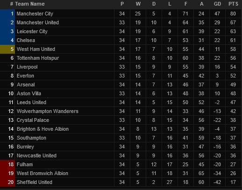Click the PTS column header
Screen dimensions: 242x190
[x=233, y=4]
